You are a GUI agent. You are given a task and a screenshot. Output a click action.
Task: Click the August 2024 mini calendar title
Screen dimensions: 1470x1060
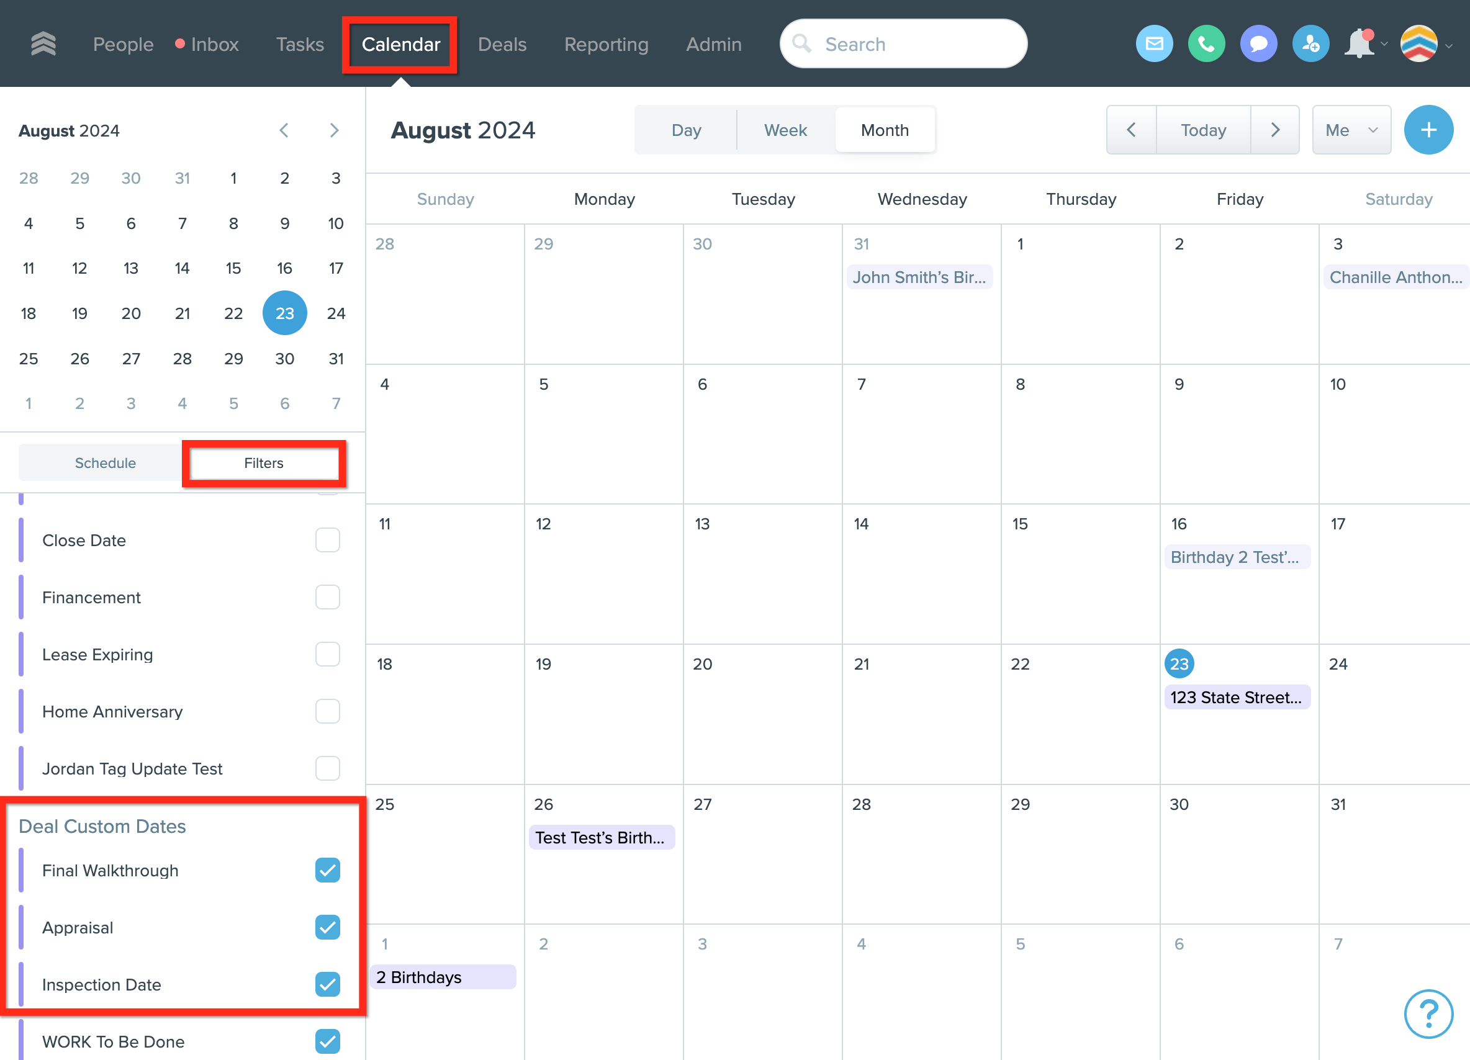(69, 130)
